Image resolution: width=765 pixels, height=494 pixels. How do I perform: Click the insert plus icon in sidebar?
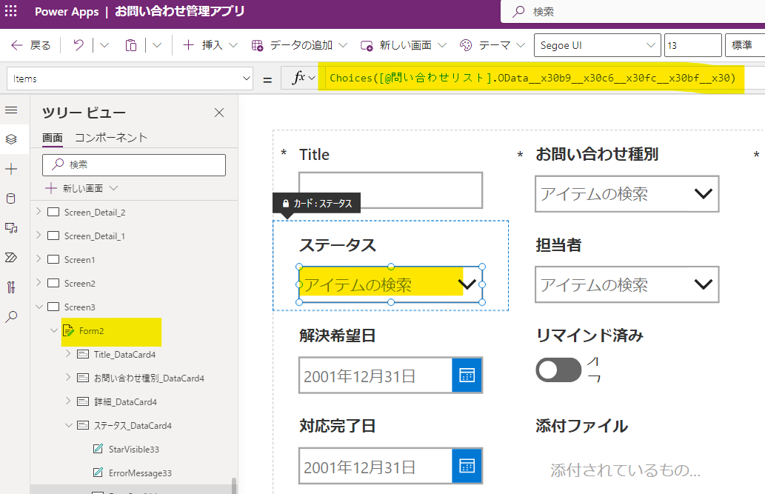click(11, 169)
